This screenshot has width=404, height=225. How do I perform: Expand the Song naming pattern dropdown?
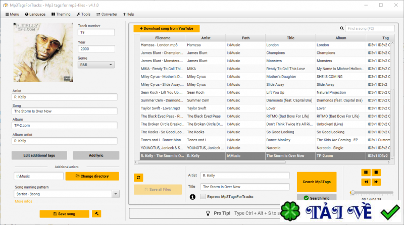[x=116, y=194]
